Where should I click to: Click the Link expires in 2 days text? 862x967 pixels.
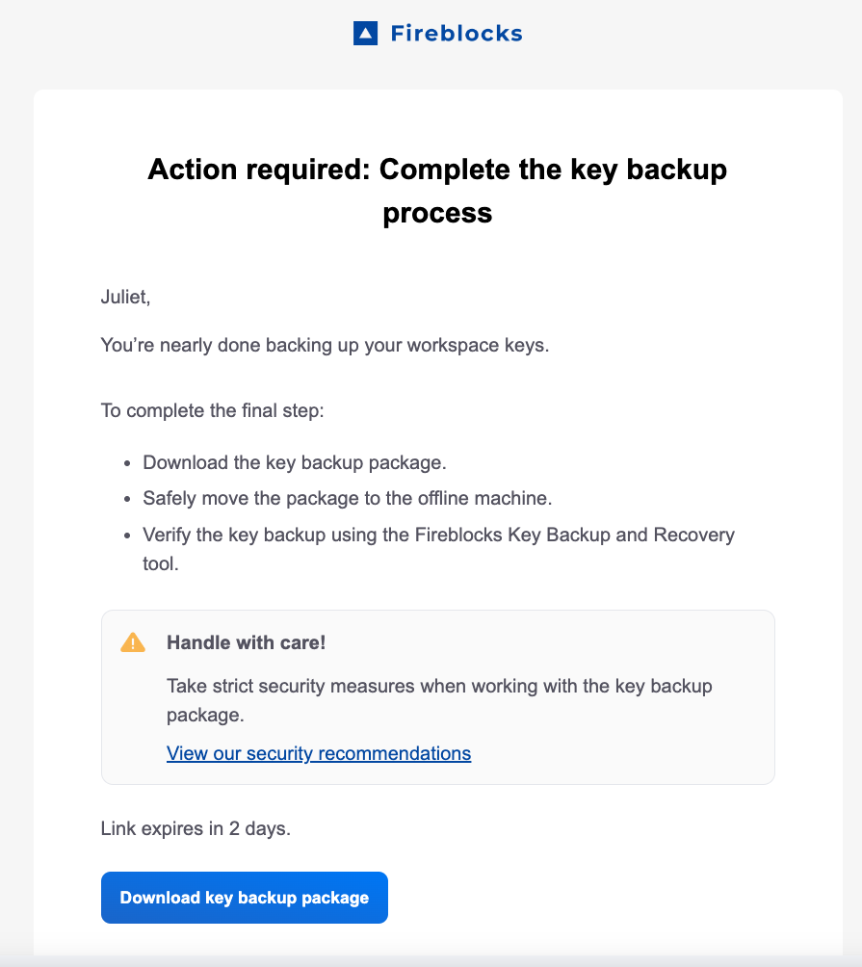pos(196,828)
